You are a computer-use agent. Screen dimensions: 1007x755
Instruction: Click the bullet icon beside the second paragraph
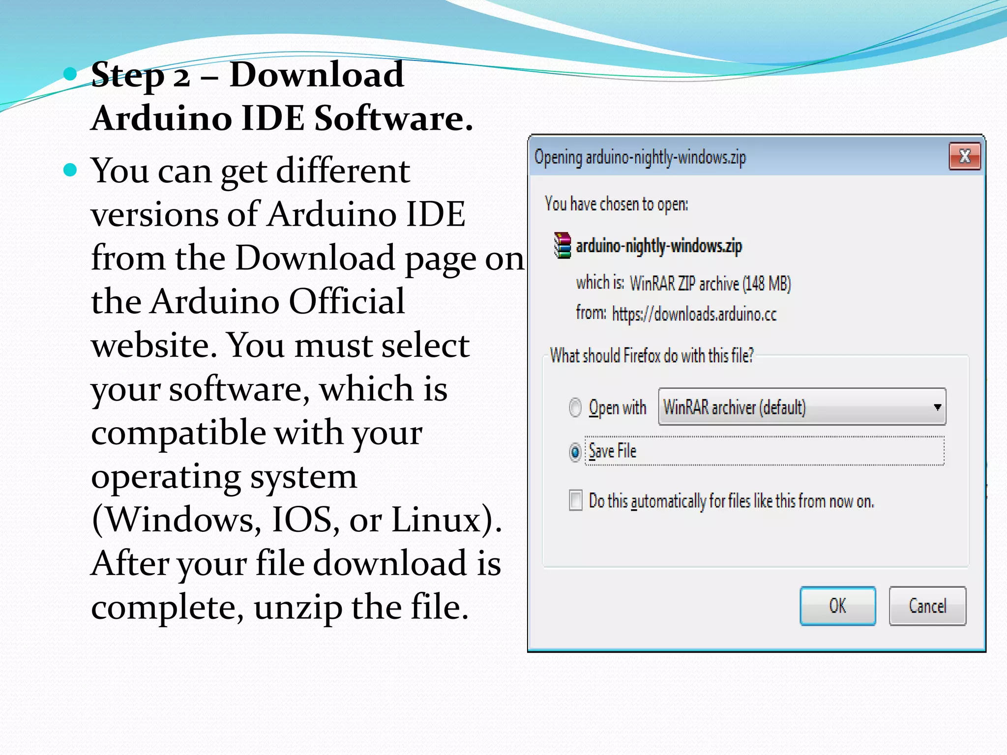click(71, 169)
